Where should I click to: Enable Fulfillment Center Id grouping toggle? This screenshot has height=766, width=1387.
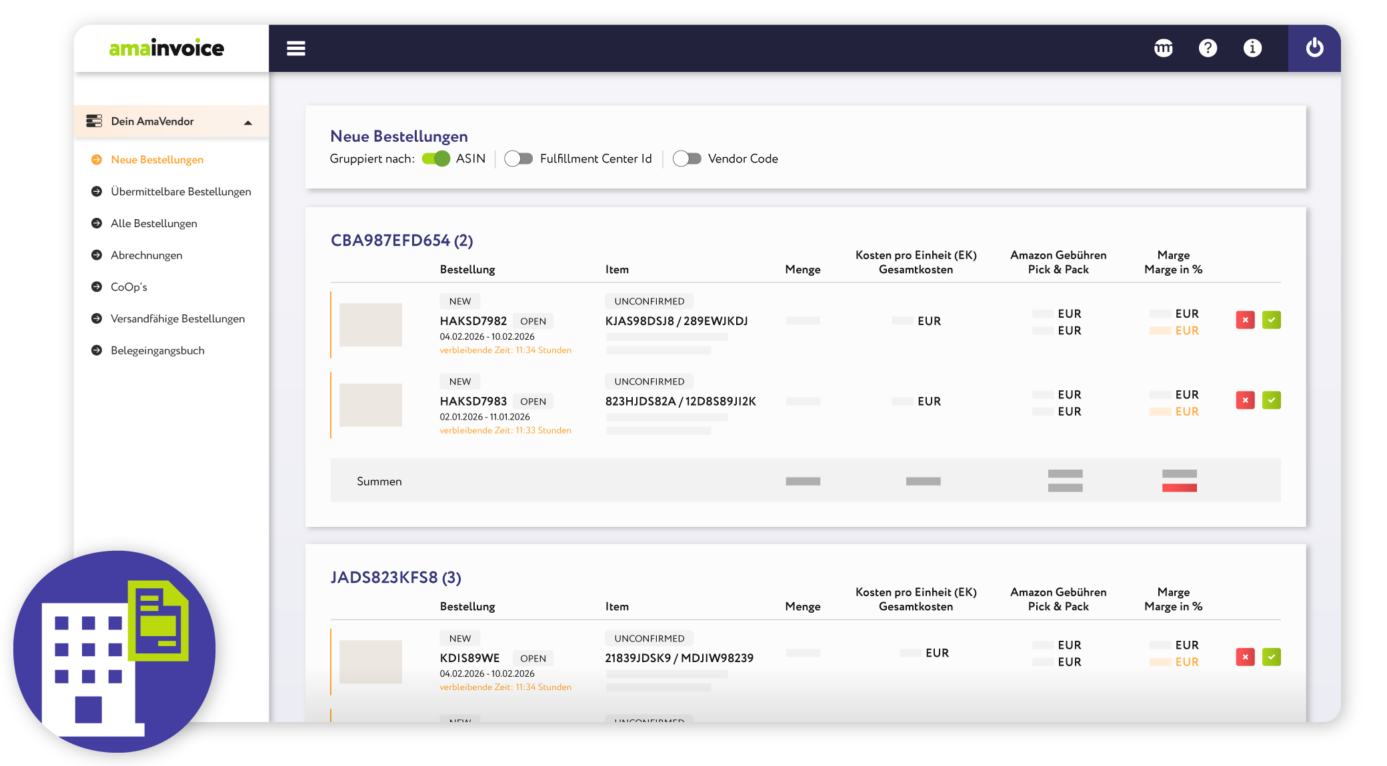pos(519,159)
